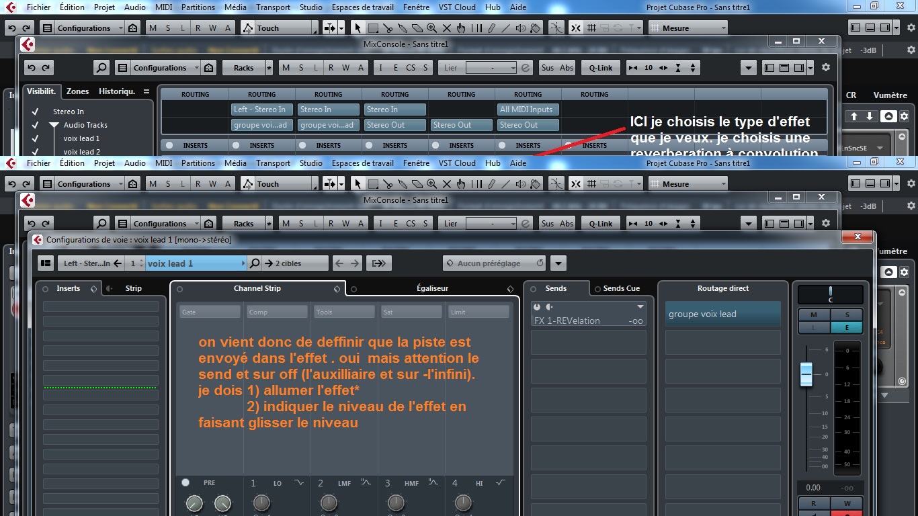The image size is (918, 516).
Task: Turn on the FX 1-REVelation send power button
Action: click(x=537, y=307)
